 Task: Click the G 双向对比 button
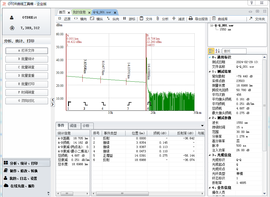click(26, 101)
